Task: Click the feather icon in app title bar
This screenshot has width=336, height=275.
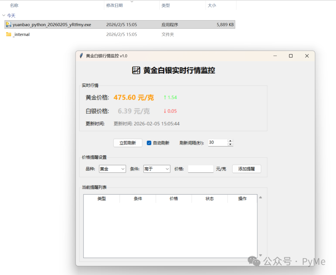Action: (x=81, y=56)
